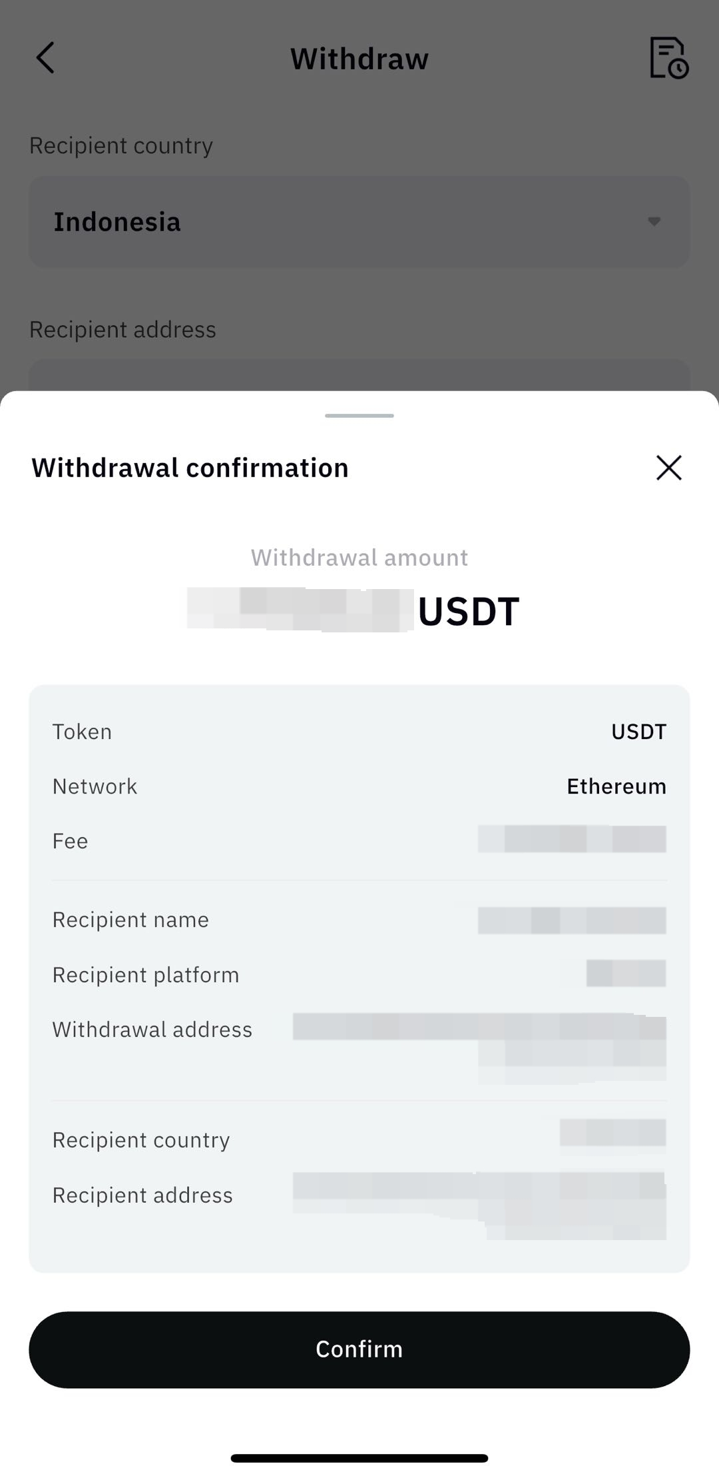The width and height of the screenshot is (719, 1476).
Task: Expand the Indonesia country dropdown arrow
Action: click(x=654, y=221)
